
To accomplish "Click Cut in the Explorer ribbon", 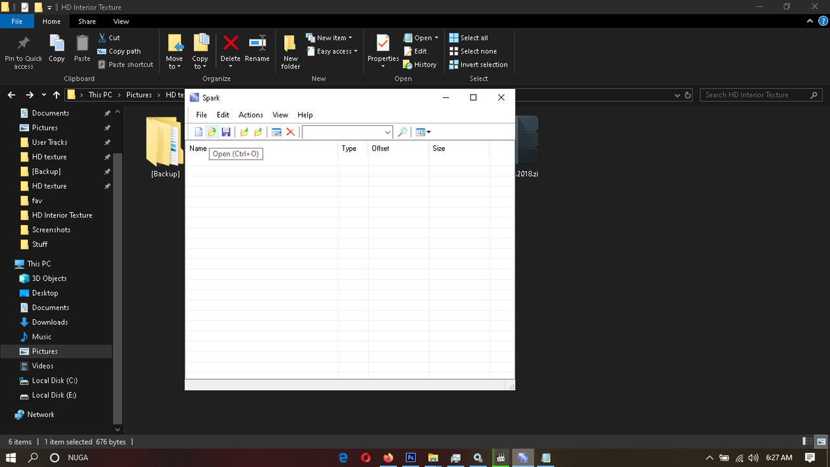I will coord(109,38).
